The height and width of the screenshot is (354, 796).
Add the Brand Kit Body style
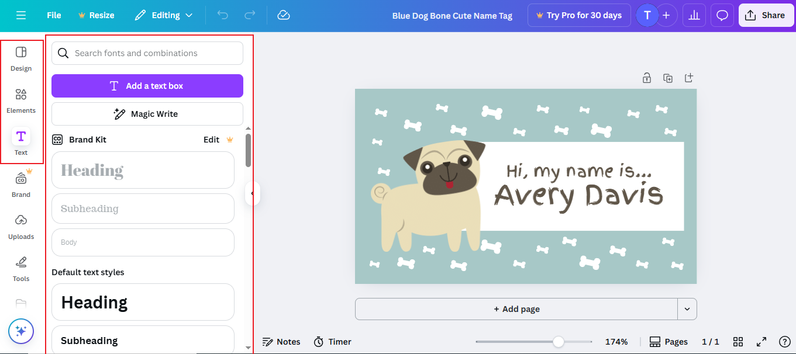[x=143, y=242]
